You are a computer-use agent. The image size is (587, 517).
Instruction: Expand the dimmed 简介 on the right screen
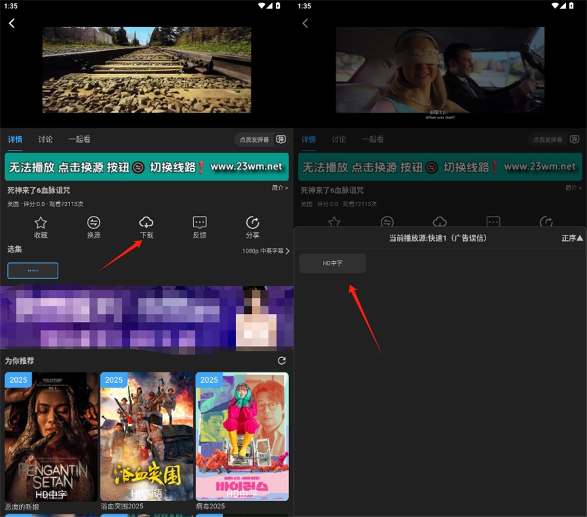(x=573, y=188)
